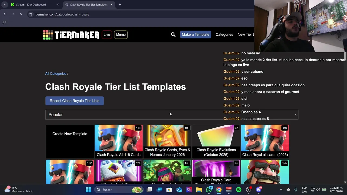Click the TierMaker logo
Screen dimensions: 347x195
click(x=71, y=35)
